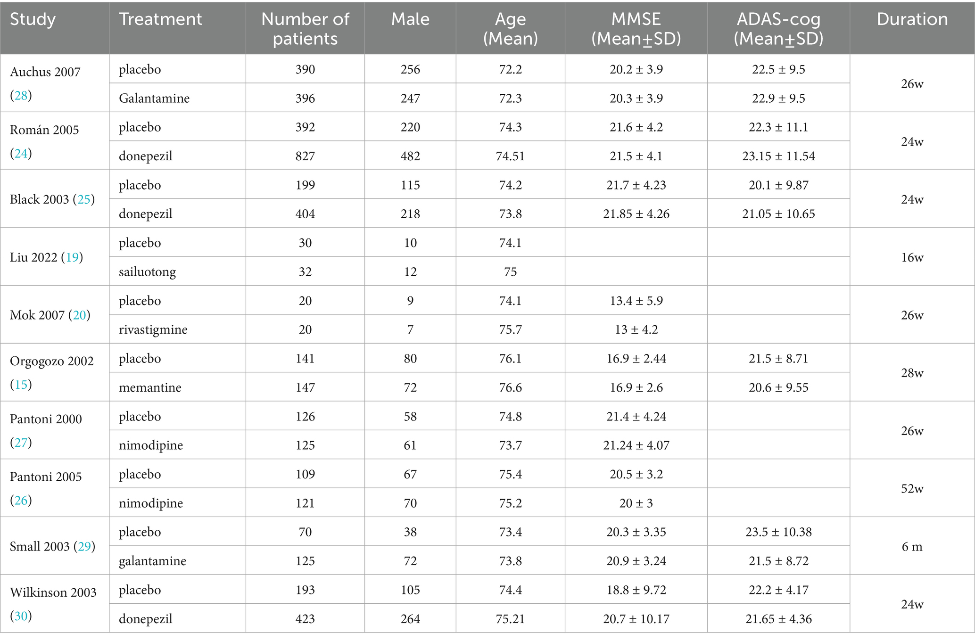
Task: Click the sailuotong treatment cell
Action: (x=148, y=272)
